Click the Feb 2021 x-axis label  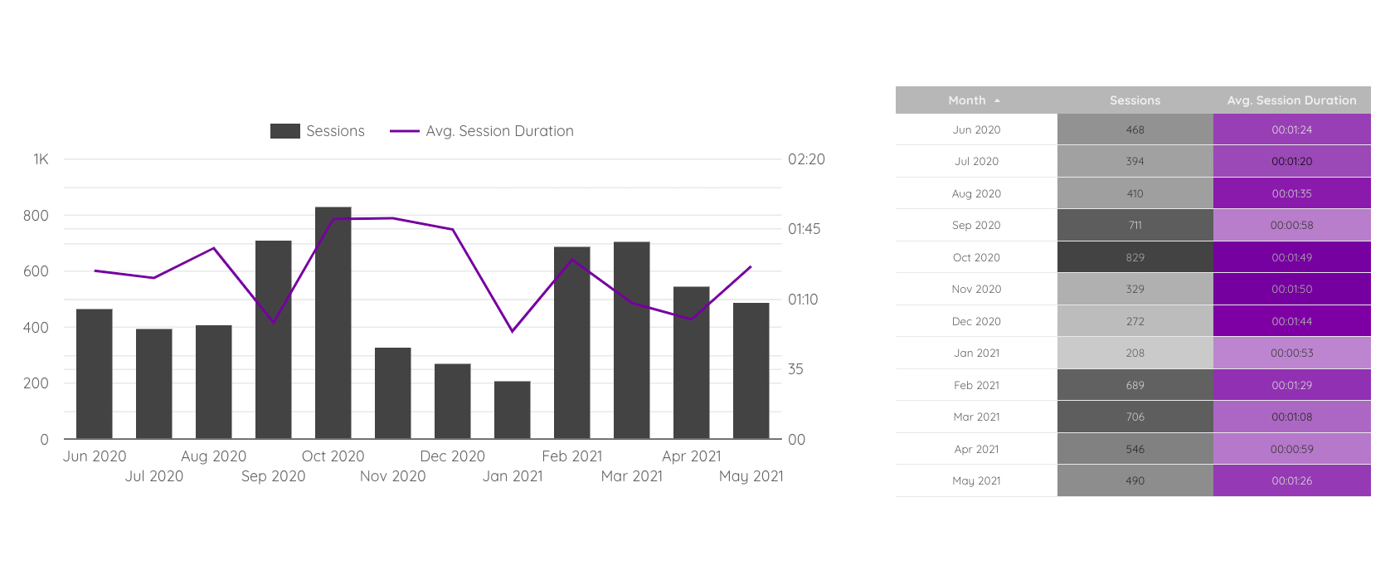(x=571, y=456)
